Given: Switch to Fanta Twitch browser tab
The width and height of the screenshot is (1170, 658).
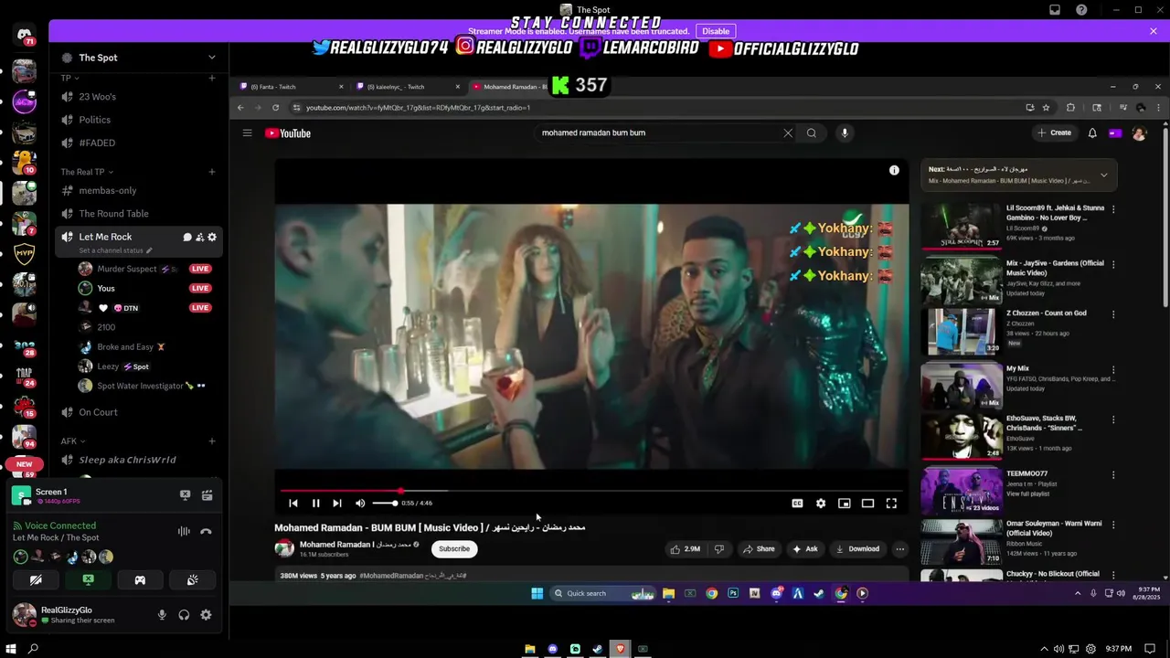Looking at the screenshot, I should (288, 87).
